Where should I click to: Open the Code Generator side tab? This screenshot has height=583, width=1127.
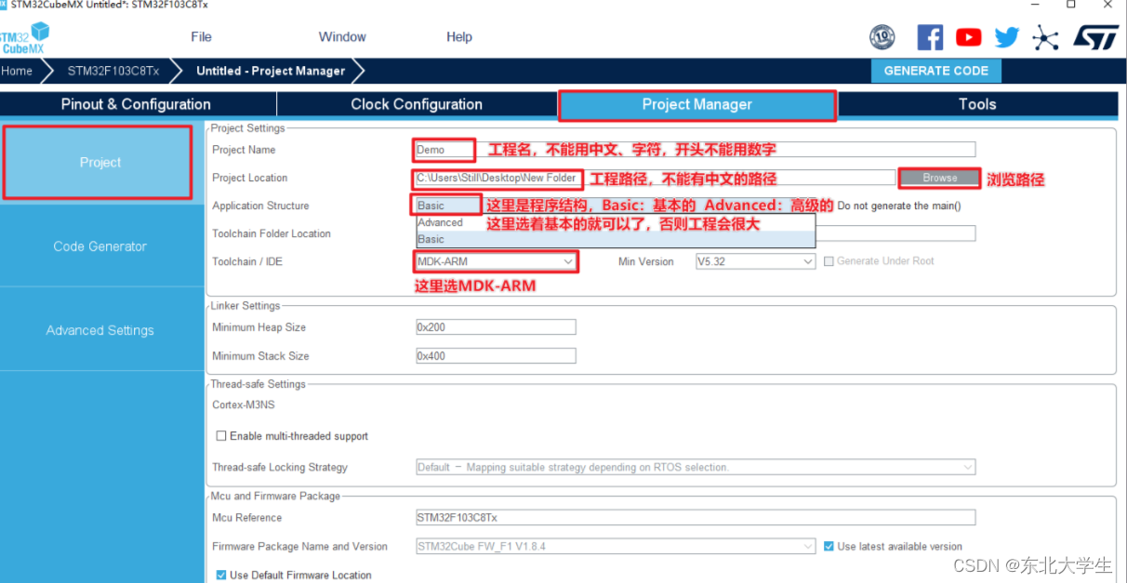coord(99,246)
